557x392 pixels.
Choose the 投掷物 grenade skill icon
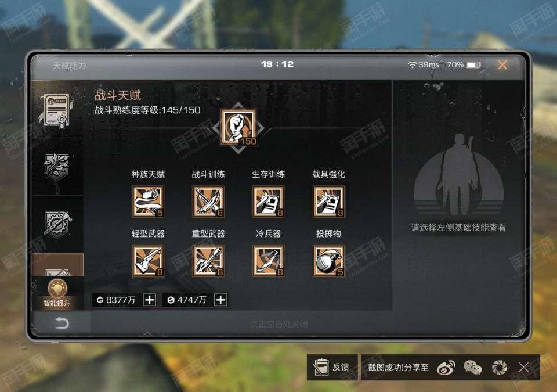pyautogui.click(x=328, y=261)
